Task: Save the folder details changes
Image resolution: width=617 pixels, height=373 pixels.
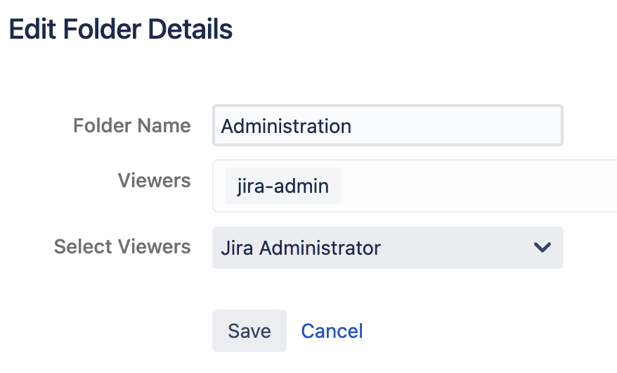Action: coord(249,331)
